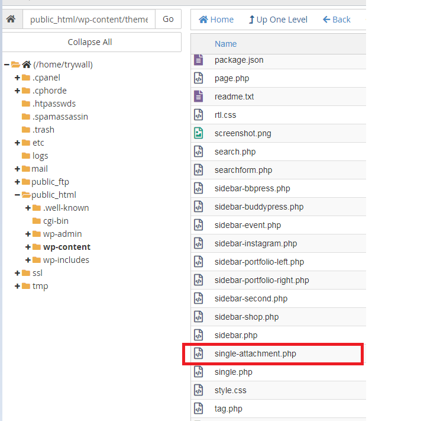This screenshot has width=440, height=421.
Task: Go to Home in the toolbar
Action: coord(216,20)
